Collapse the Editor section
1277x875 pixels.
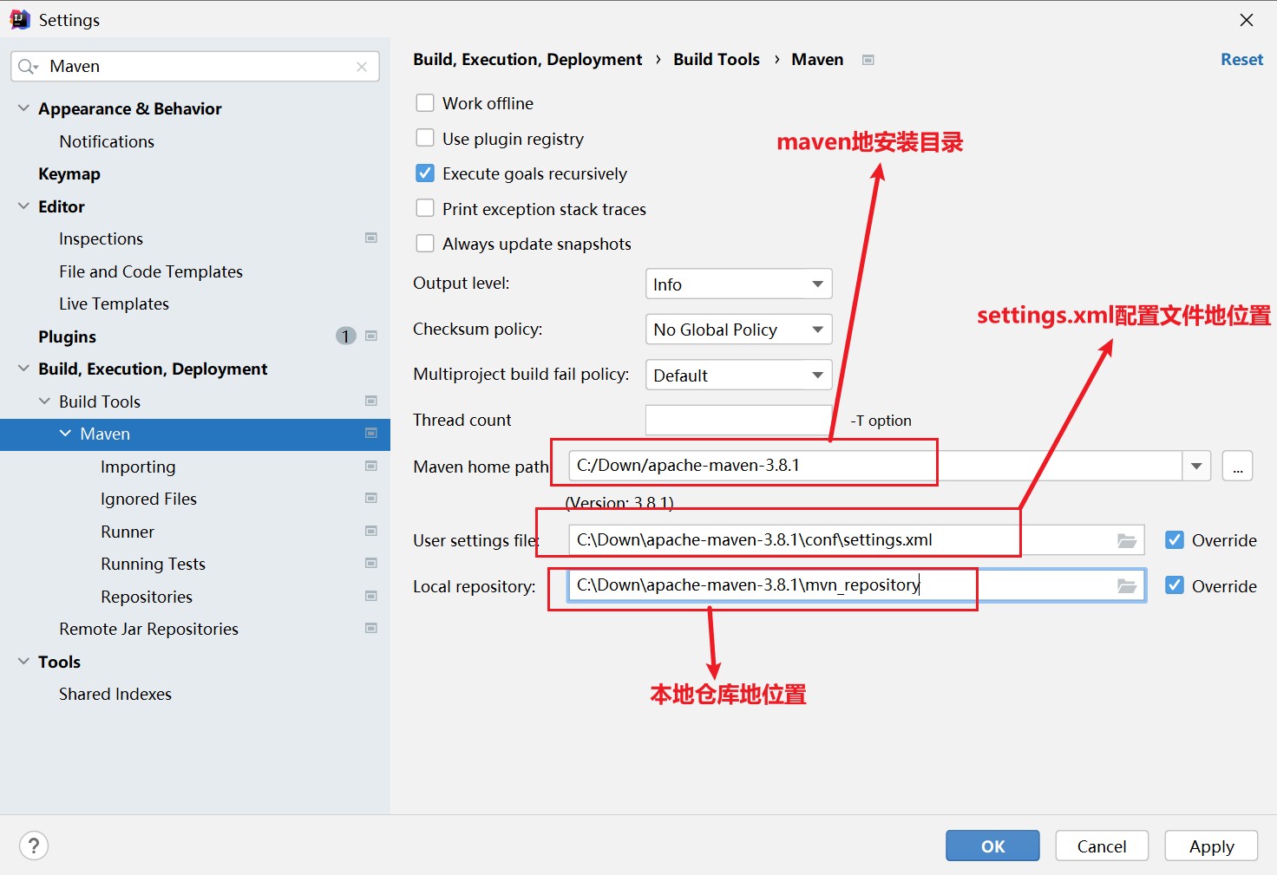point(23,206)
